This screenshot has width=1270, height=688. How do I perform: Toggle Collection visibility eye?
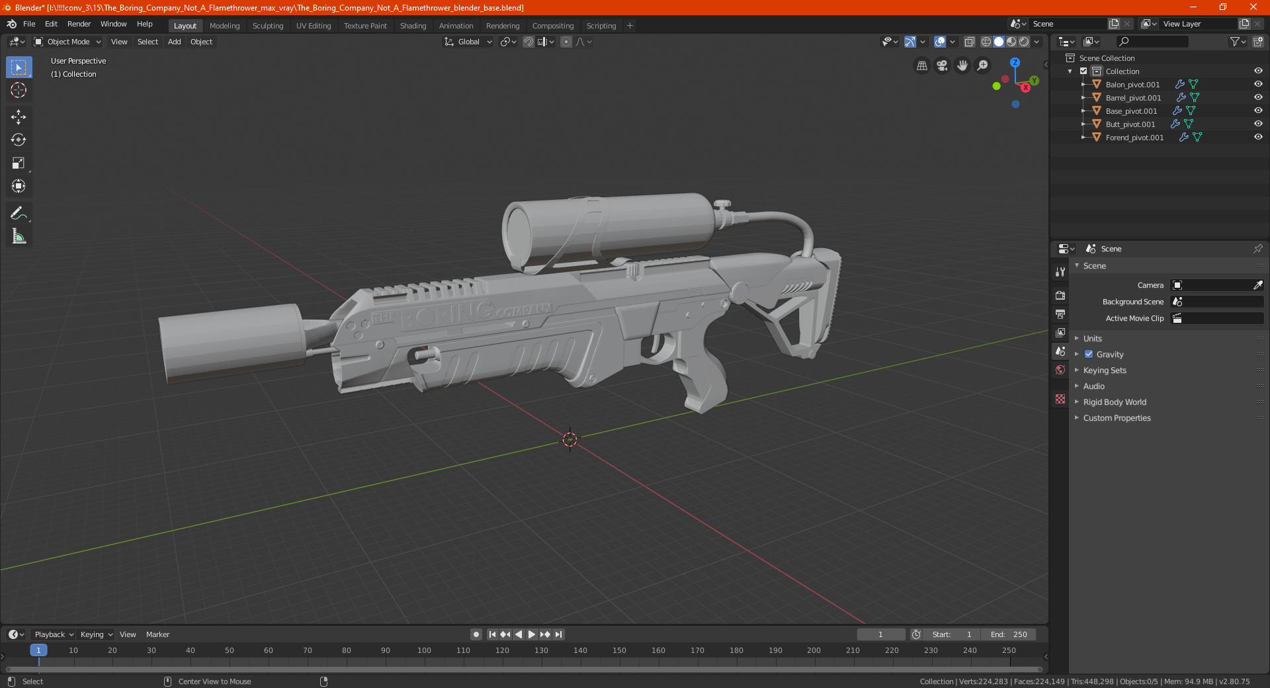tap(1258, 71)
